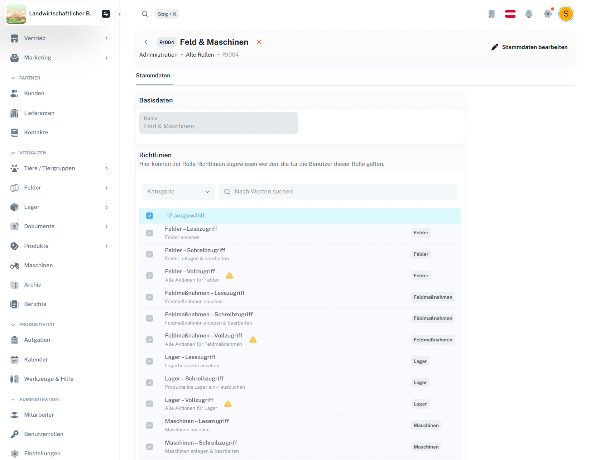This screenshot has height=460, width=590.
Task: Close the role with the red X
Action: (259, 42)
